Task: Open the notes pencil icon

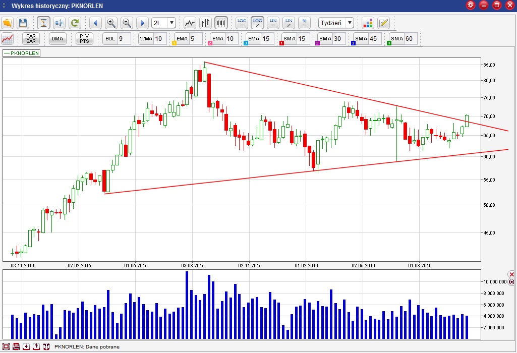Action: click(383, 23)
